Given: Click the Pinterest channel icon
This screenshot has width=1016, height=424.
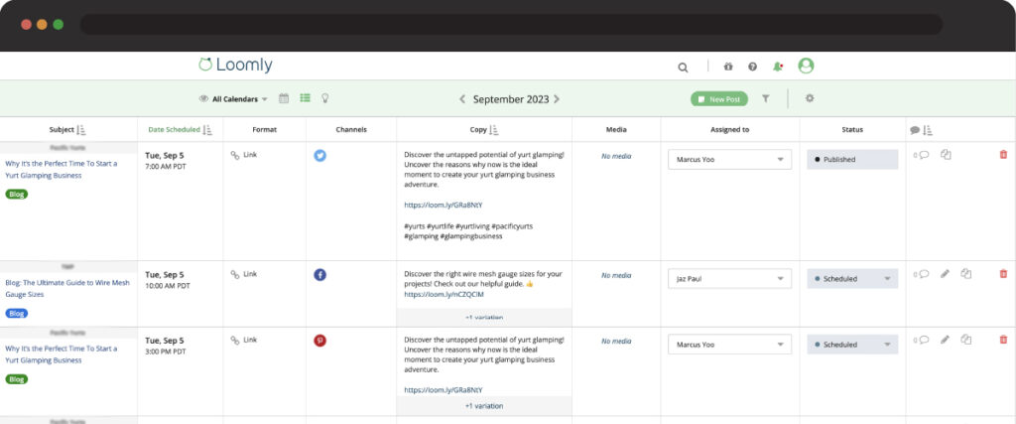Looking at the screenshot, I should click(x=319, y=341).
